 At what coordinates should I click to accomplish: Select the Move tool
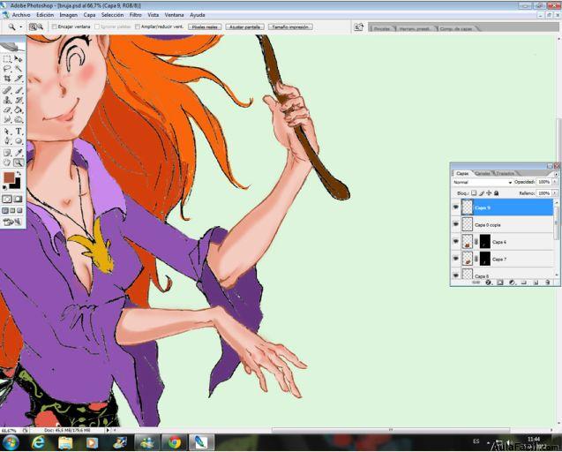(x=19, y=59)
